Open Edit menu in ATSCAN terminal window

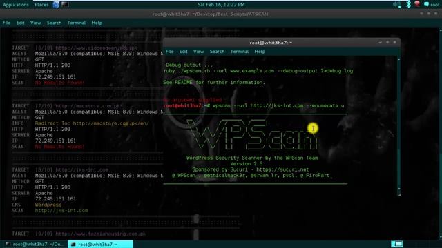tap(20, 23)
